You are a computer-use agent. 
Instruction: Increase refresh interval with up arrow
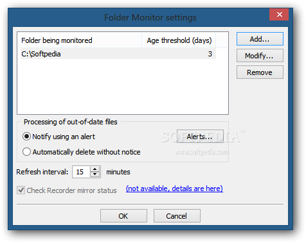tap(94, 169)
